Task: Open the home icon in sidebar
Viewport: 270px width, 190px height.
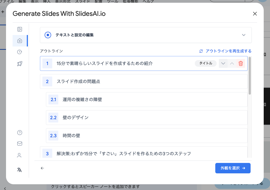Action: (x=19, y=41)
